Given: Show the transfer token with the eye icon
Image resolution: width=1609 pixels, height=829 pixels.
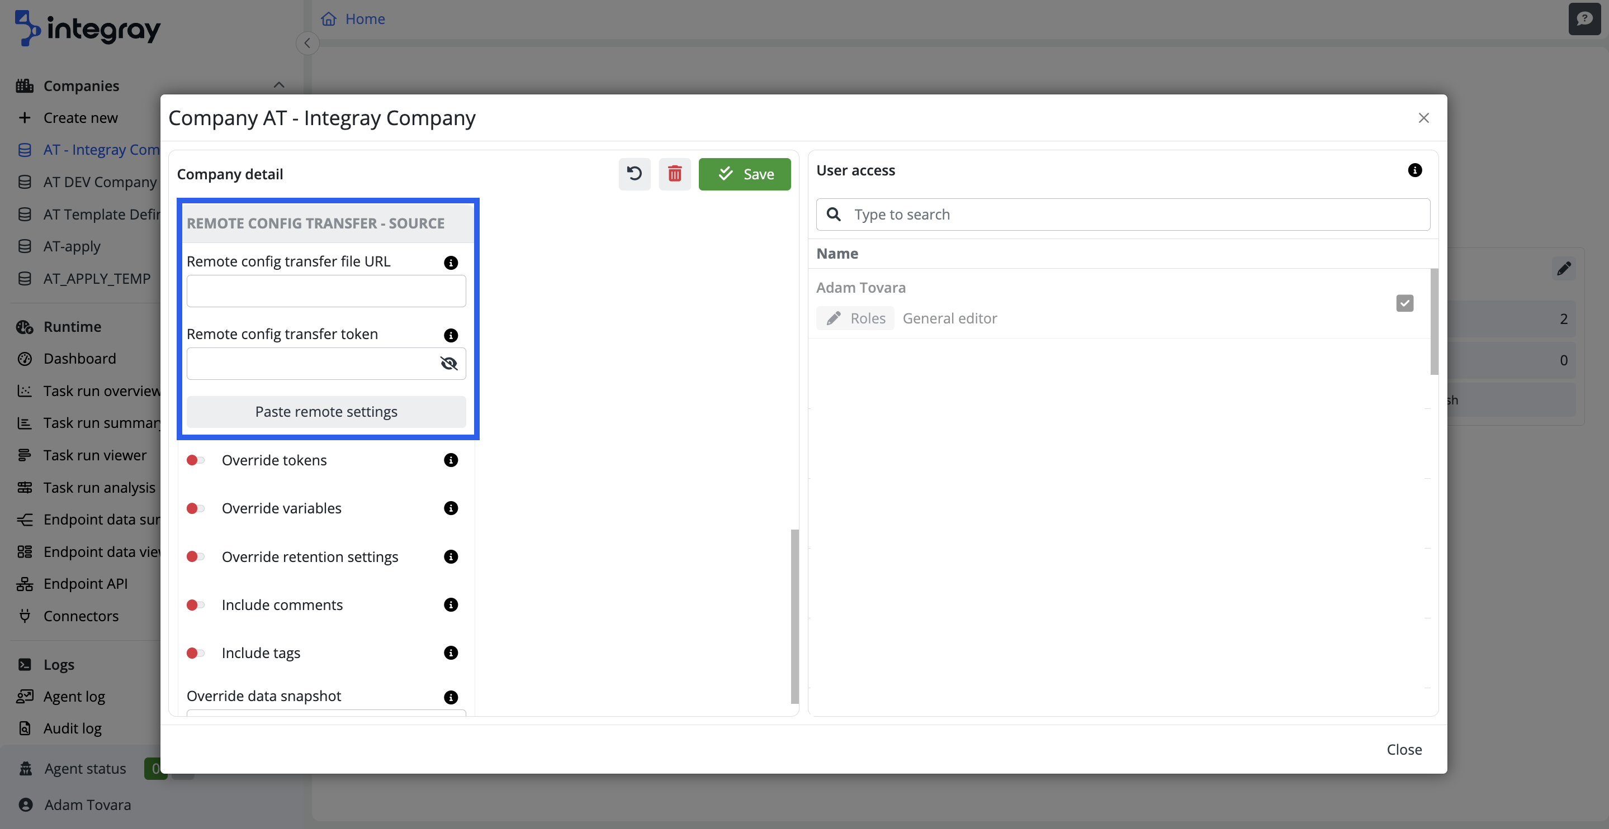Looking at the screenshot, I should pos(448,363).
